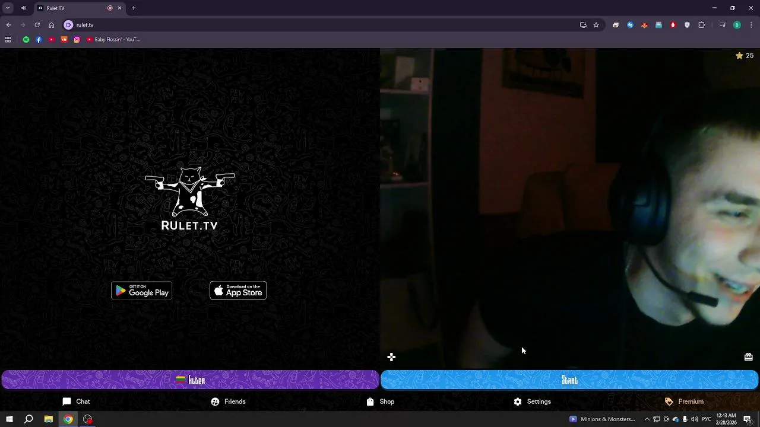Open the red hand blocker extension
Viewport: 760px width, 427px height.
tap(673, 25)
